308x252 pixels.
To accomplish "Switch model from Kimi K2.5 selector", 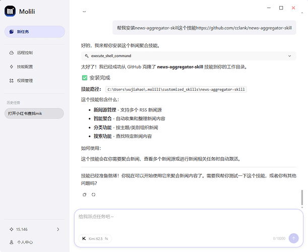I will pyautogui.click(x=96, y=238).
